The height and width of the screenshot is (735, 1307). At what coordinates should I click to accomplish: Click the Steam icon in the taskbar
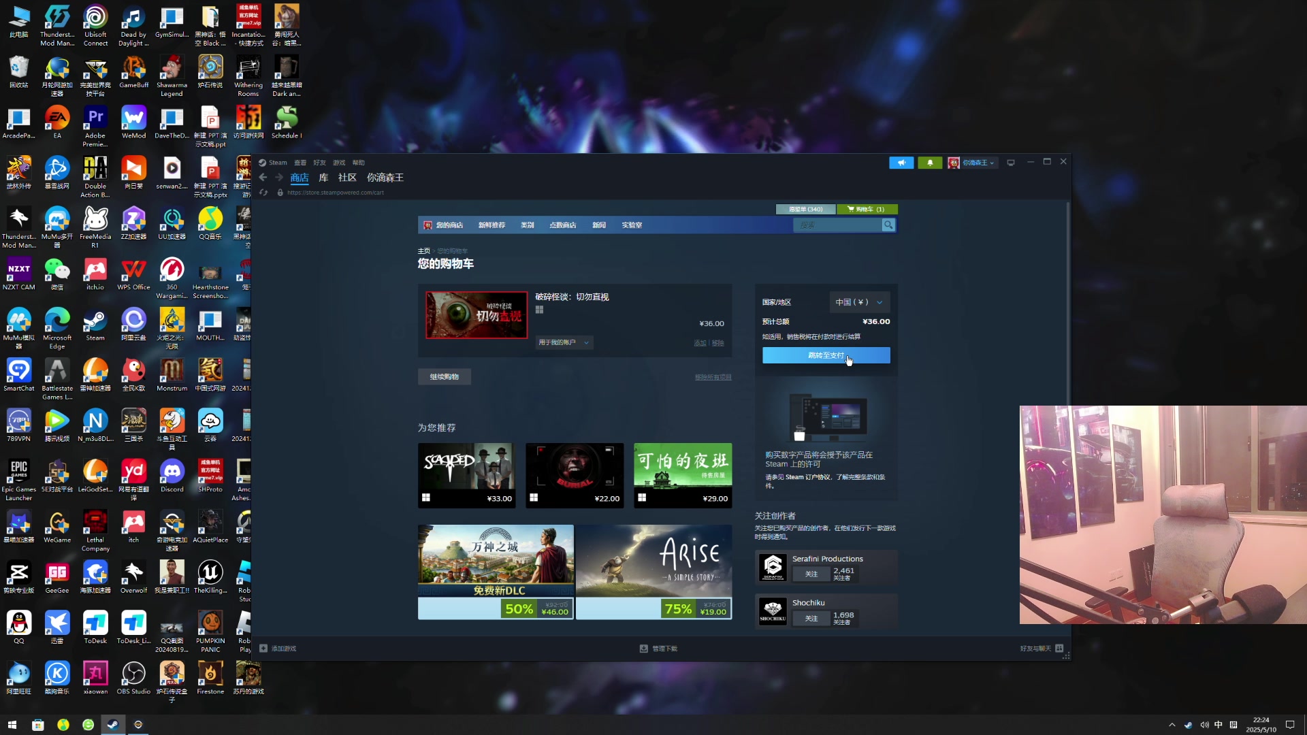[x=113, y=725]
